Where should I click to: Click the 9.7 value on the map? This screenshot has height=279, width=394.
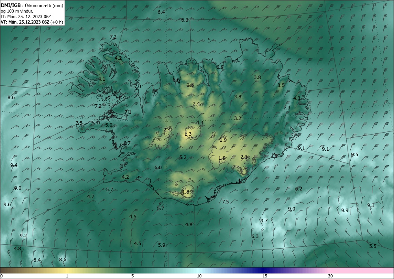(x=264, y=220)
